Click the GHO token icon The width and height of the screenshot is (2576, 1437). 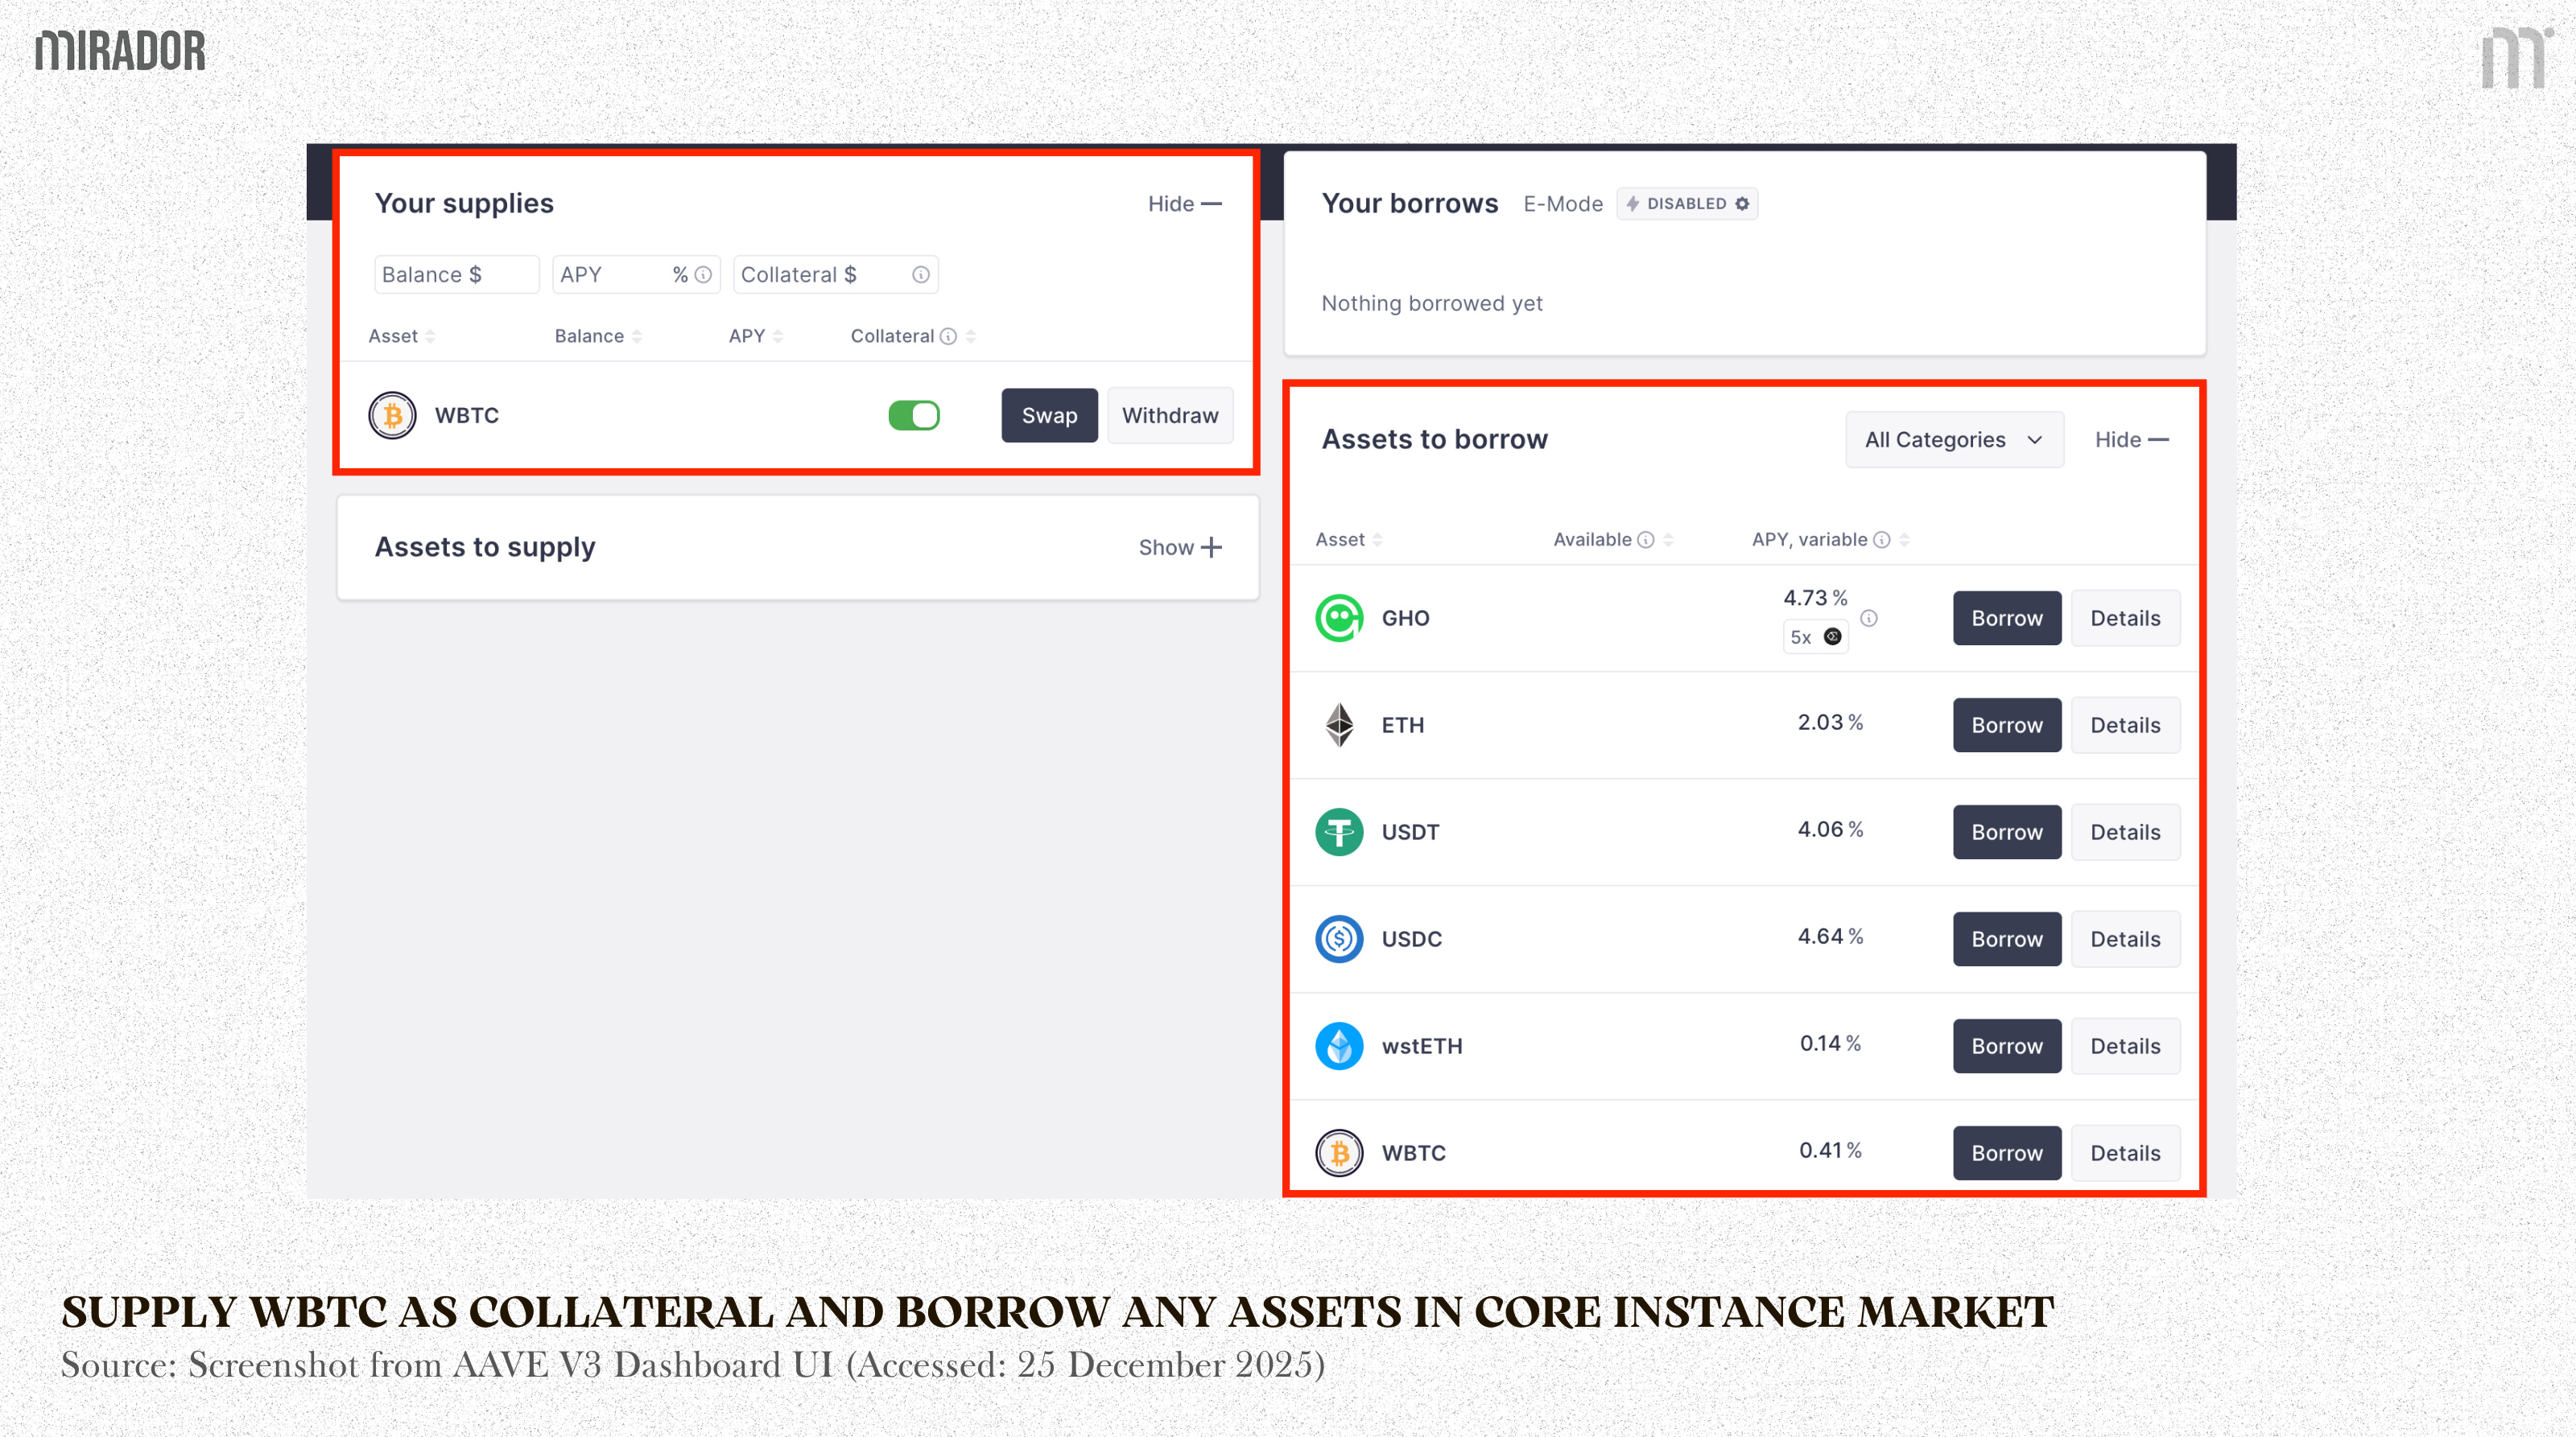[1339, 618]
